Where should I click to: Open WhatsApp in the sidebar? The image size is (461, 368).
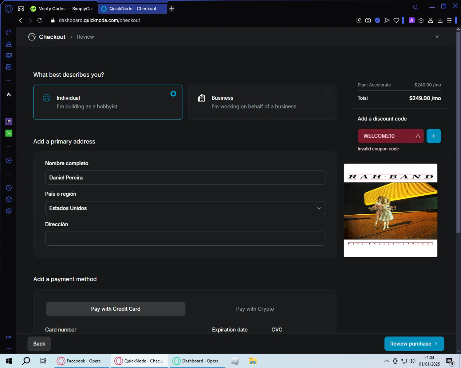(x=9, y=133)
